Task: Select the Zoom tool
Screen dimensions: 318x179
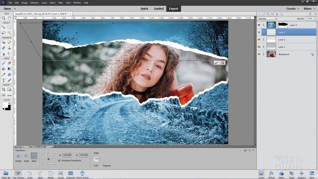Action: tap(3, 18)
